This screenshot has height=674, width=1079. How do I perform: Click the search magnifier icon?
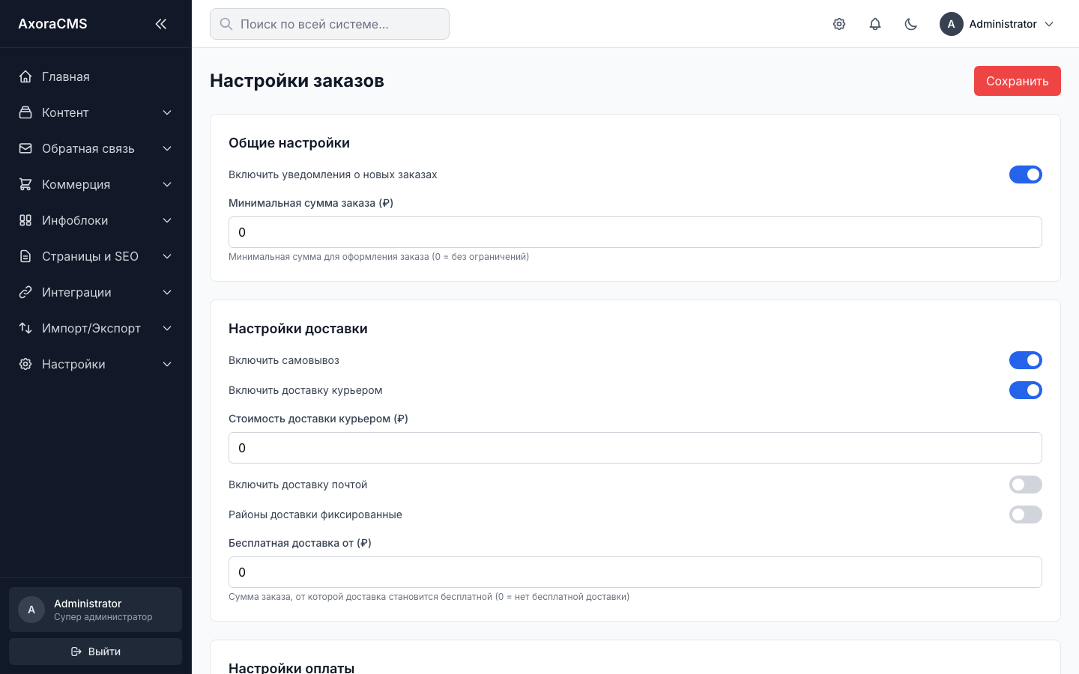[x=226, y=24]
